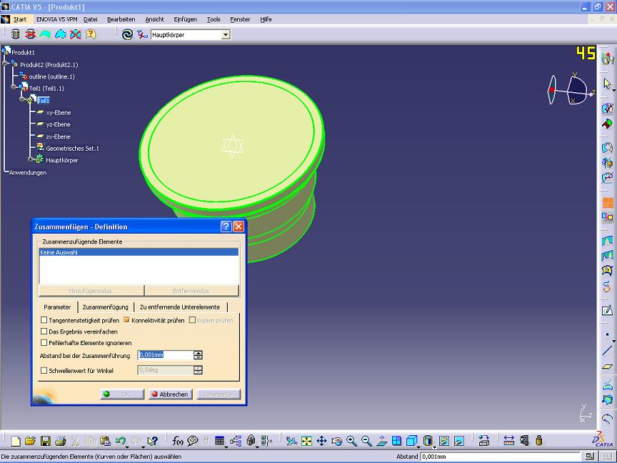Image resolution: width=617 pixels, height=463 pixels.
Task: Click the Measure Inertia weight icon
Action: [539, 441]
